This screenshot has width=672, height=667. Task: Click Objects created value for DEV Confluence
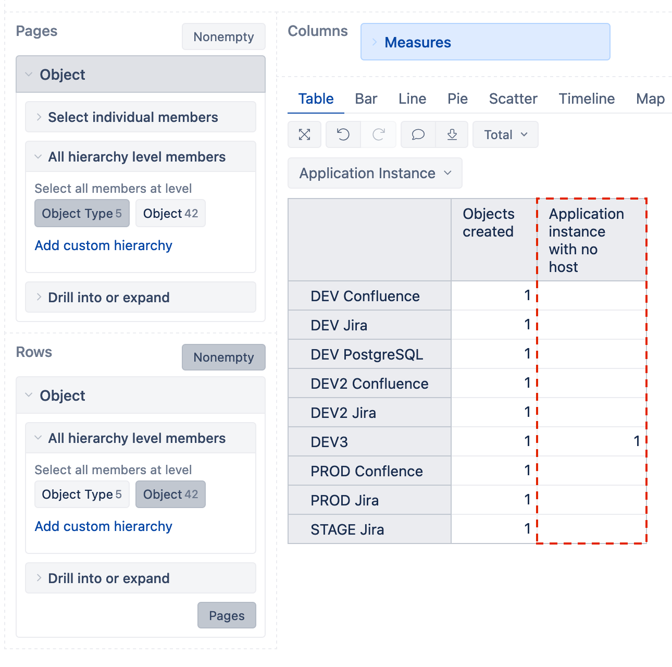494,296
